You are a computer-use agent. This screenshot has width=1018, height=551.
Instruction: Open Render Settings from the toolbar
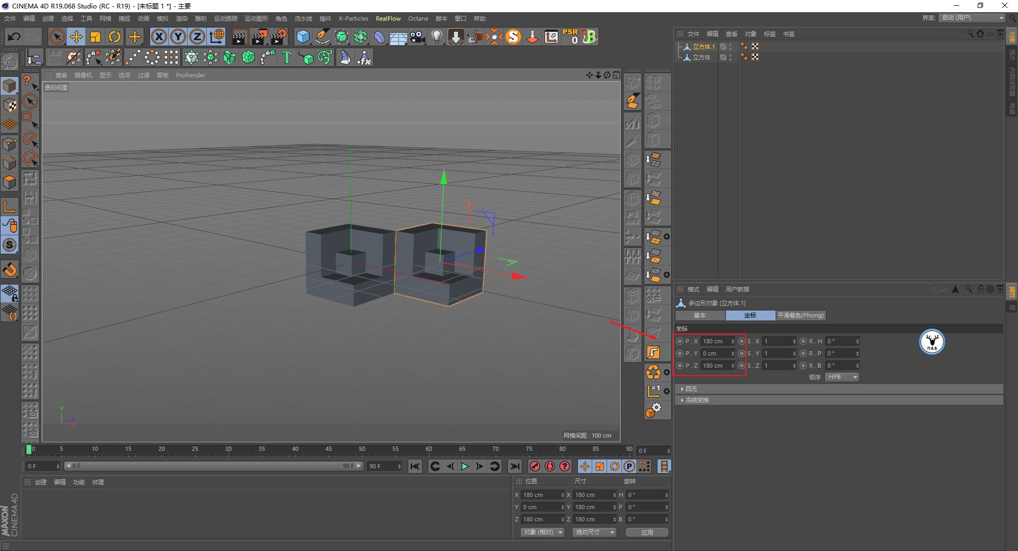coord(278,37)
